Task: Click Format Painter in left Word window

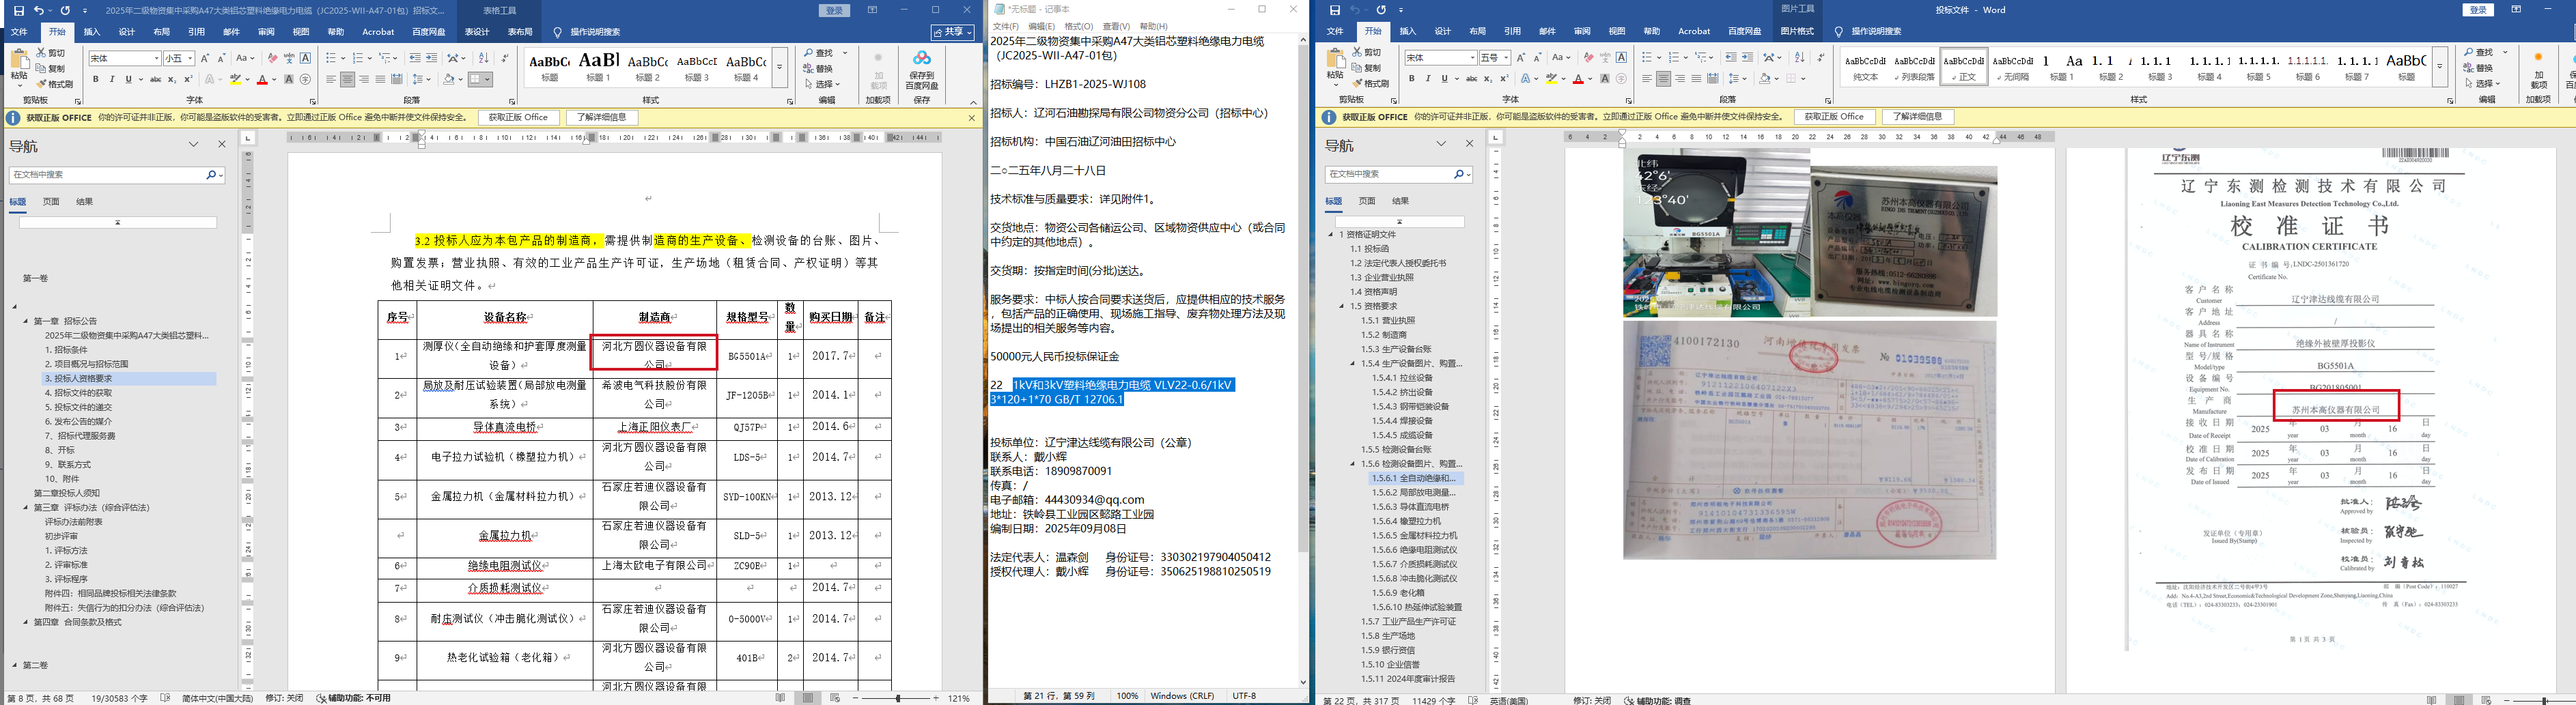Action: pos(55,84)
